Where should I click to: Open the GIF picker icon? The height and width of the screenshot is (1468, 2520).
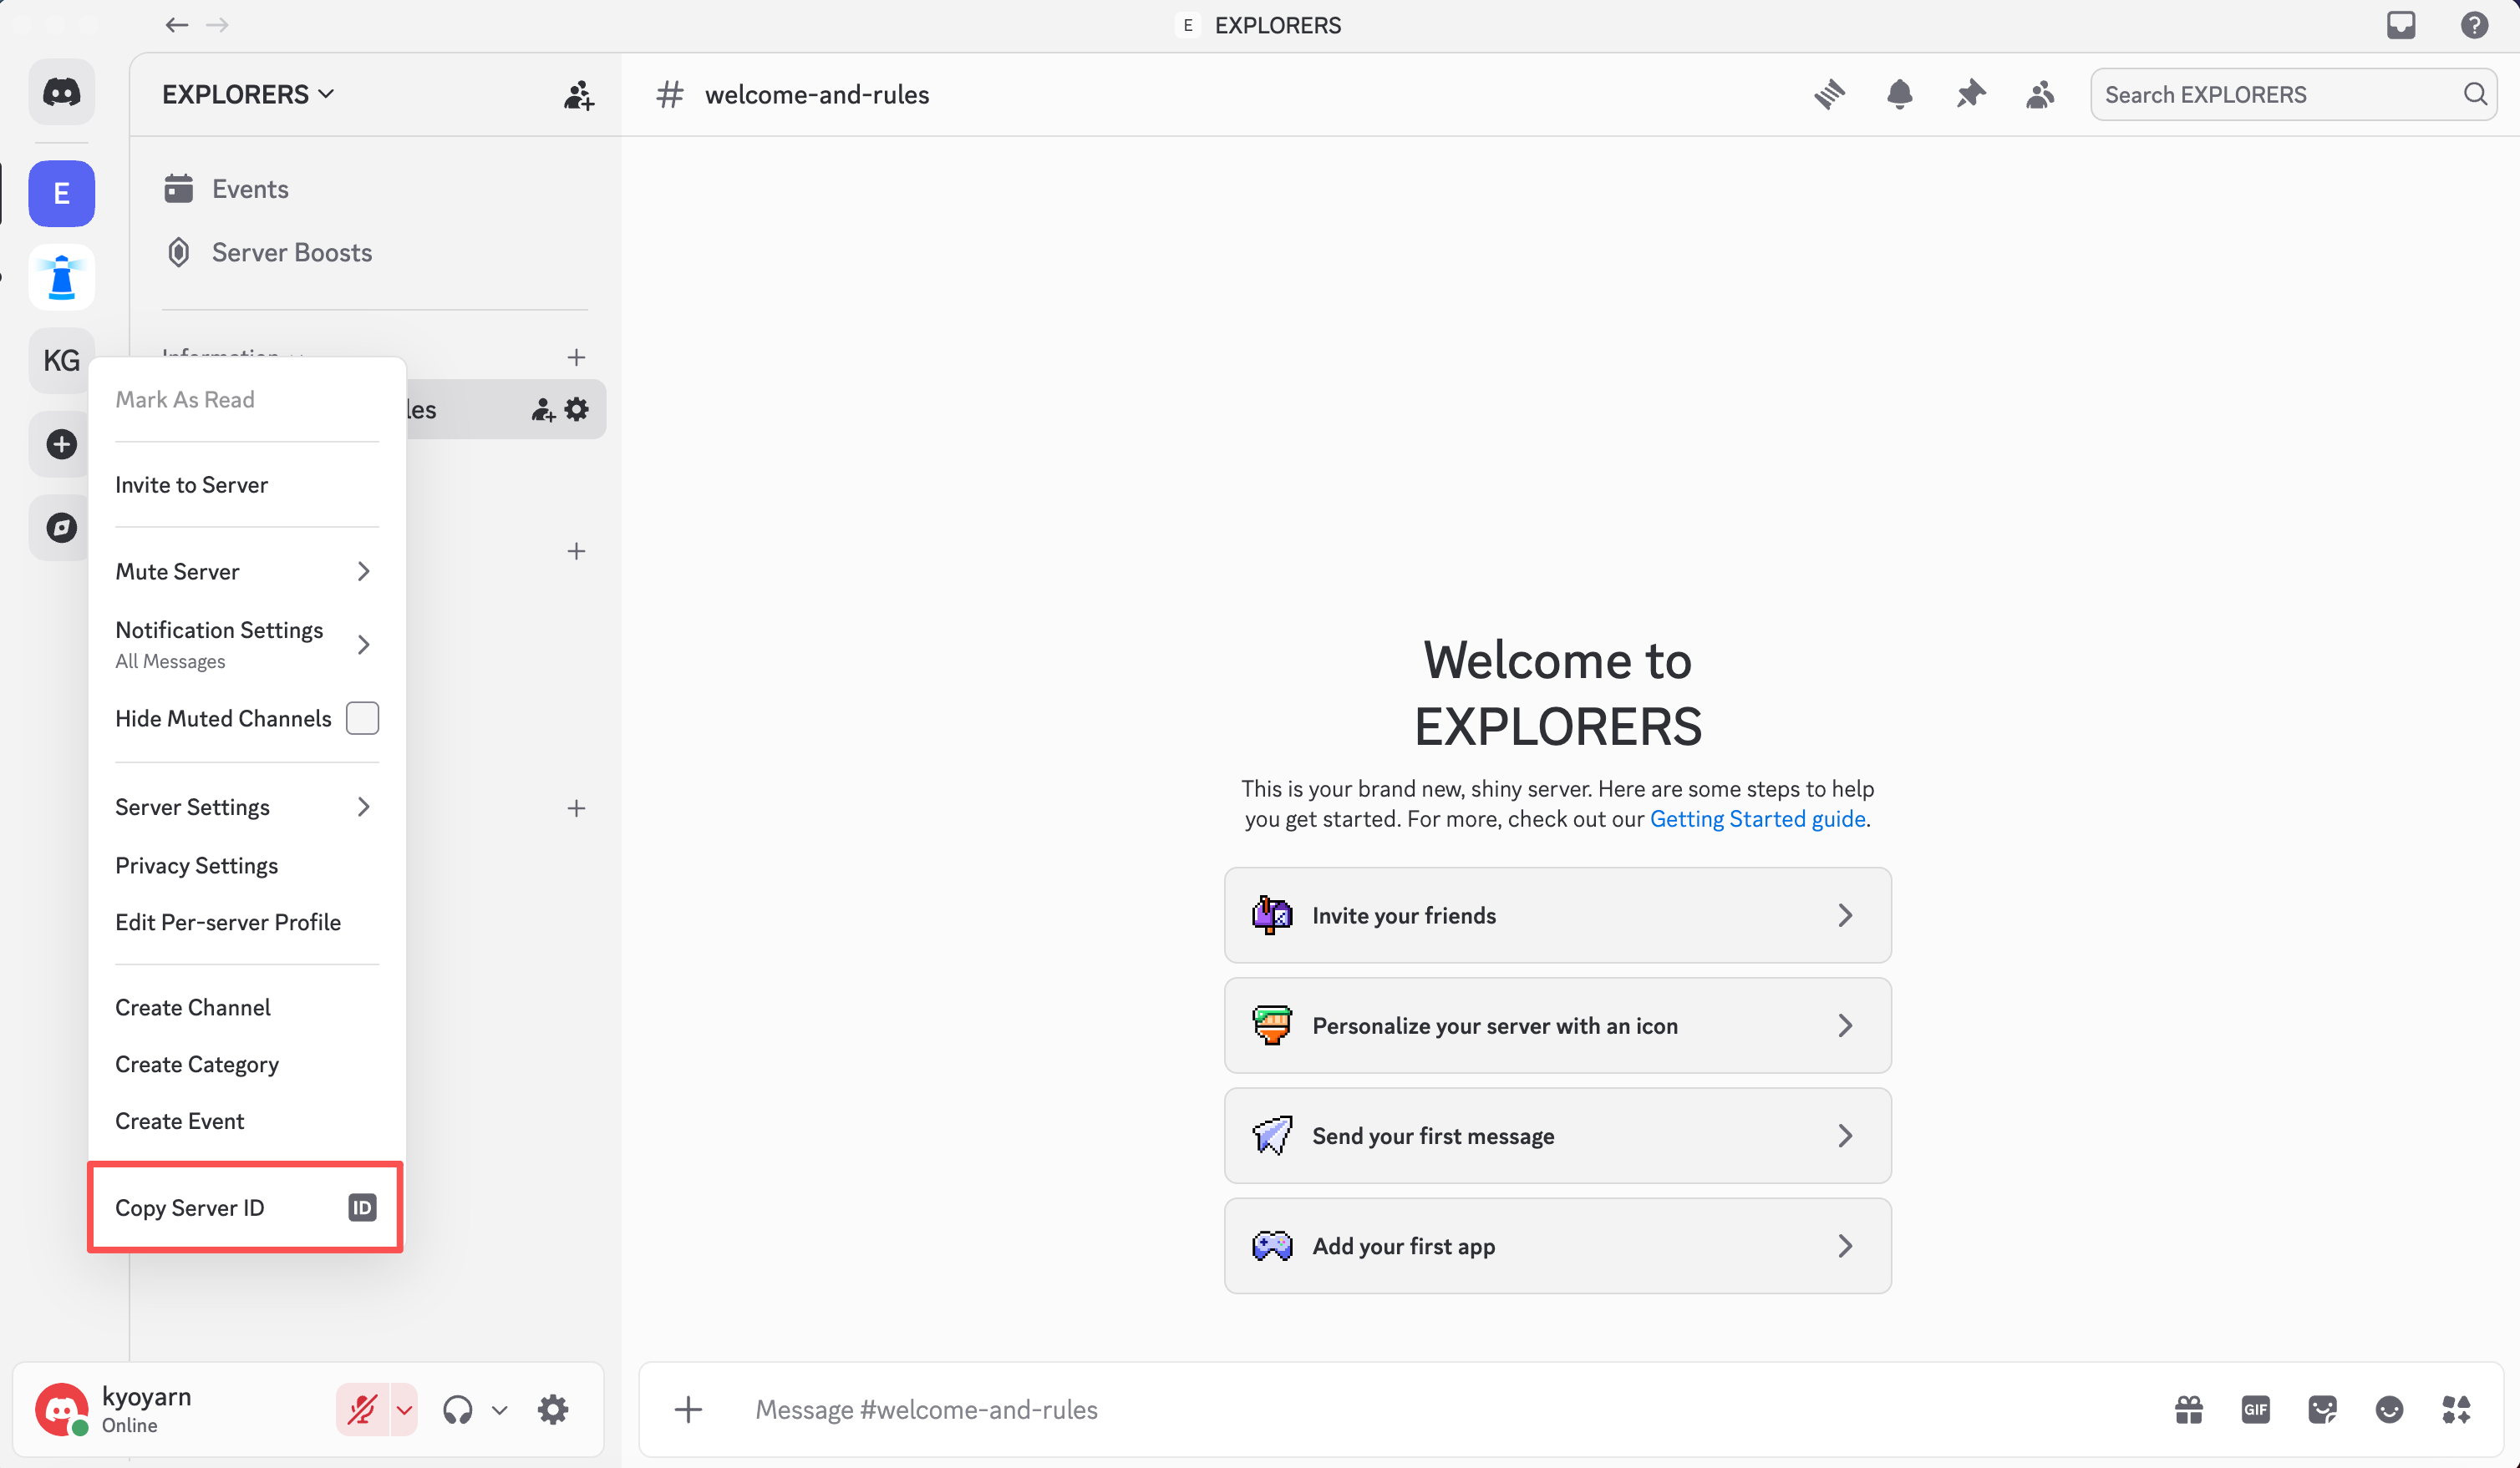tap(2256, 1409)
